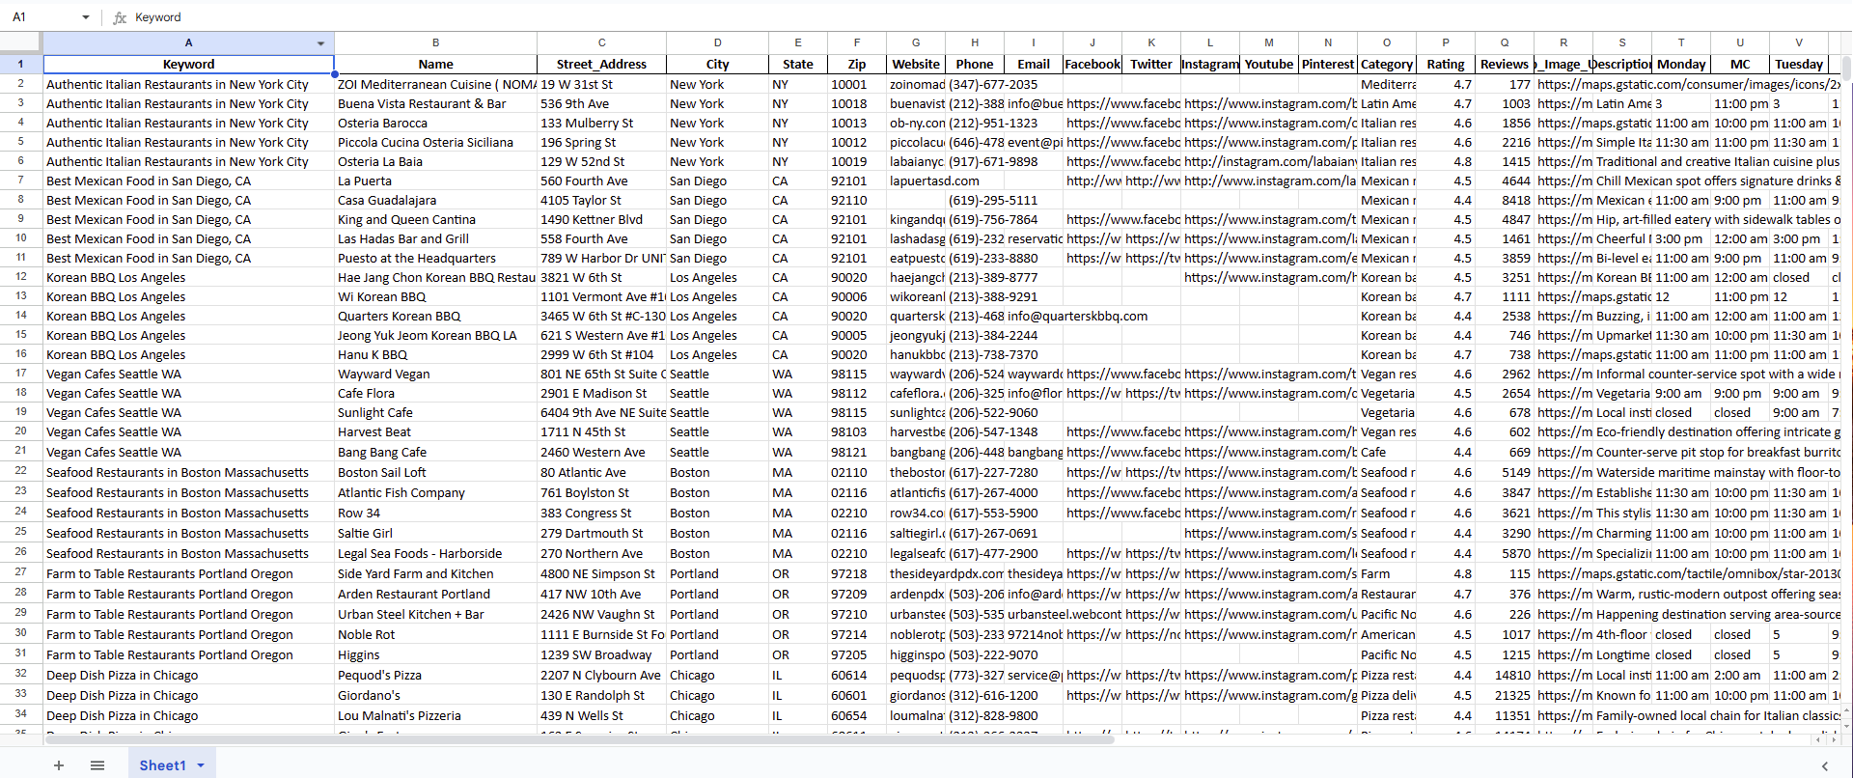Open the Sheet1 tab menu arrow

(201, 765)
